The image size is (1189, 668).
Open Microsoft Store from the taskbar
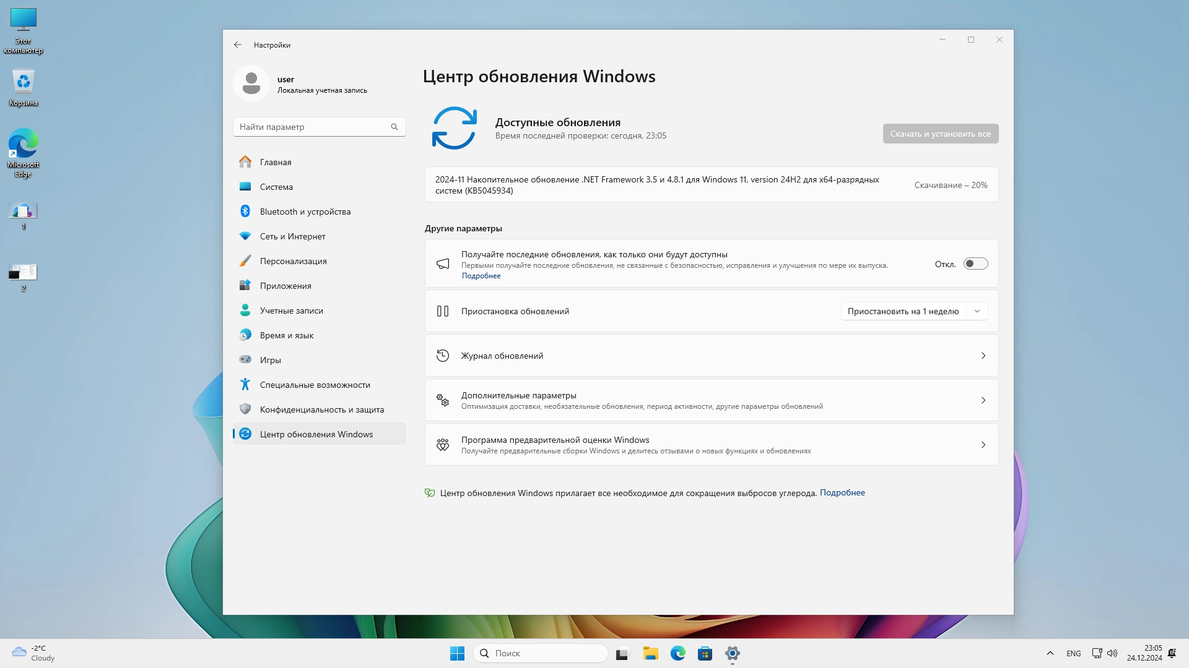click(705, 653)
